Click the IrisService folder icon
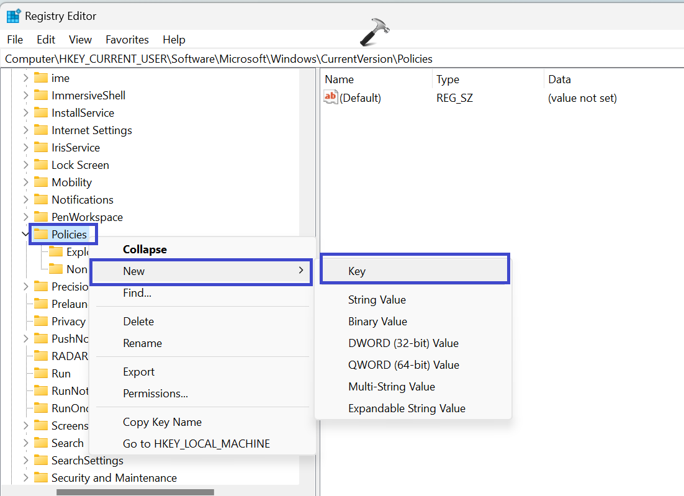The height and width of the screenshot is (496, 684). [x=41, y=148]
